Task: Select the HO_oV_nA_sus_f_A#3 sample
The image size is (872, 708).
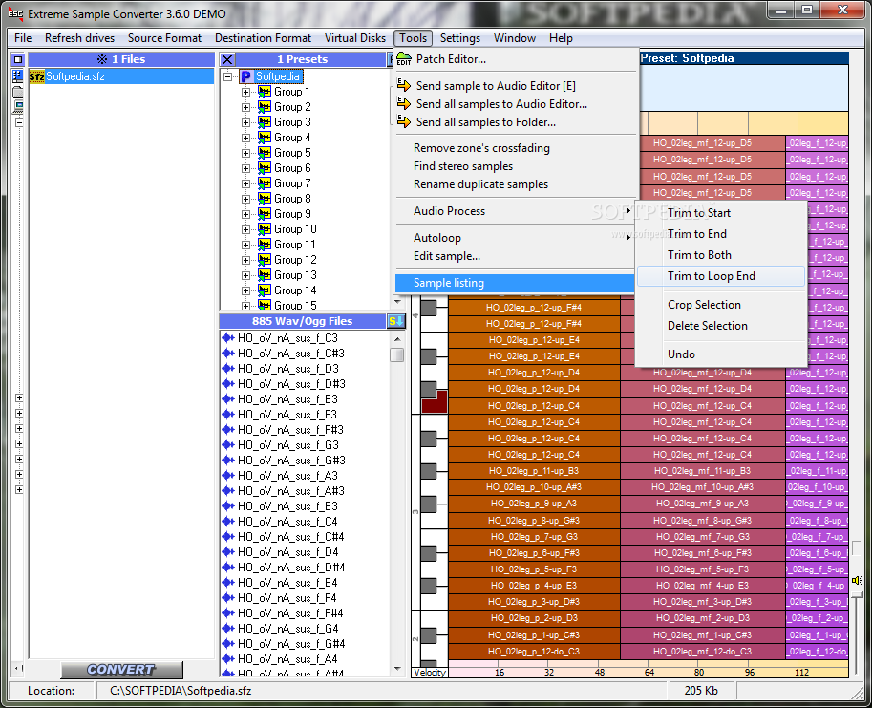Action: pyautogui.click(x=291, y=491)
